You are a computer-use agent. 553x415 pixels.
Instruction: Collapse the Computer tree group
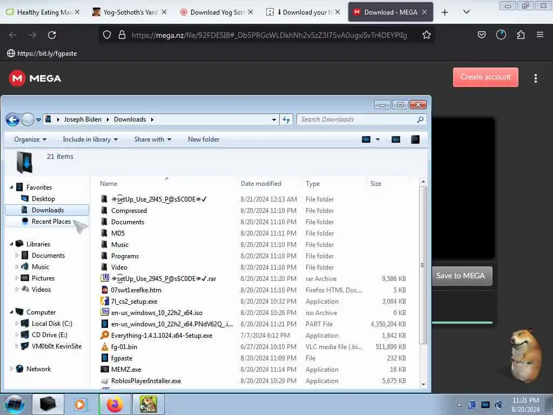coord(11,312)
